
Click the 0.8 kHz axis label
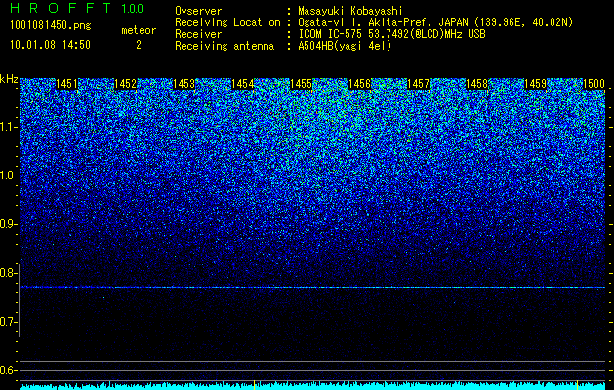pyautogui.click(x=8, y=273)
